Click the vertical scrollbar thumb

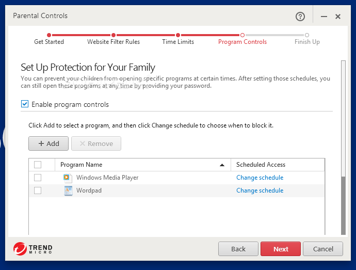coord(343,205)
